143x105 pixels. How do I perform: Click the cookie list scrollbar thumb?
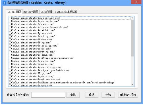[132, 38]
